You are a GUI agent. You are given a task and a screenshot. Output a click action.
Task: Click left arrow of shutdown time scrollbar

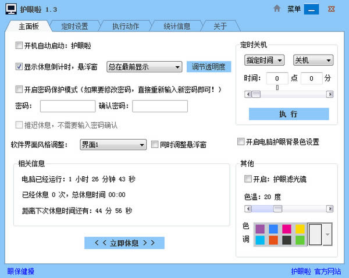click(x=248, y=94)
